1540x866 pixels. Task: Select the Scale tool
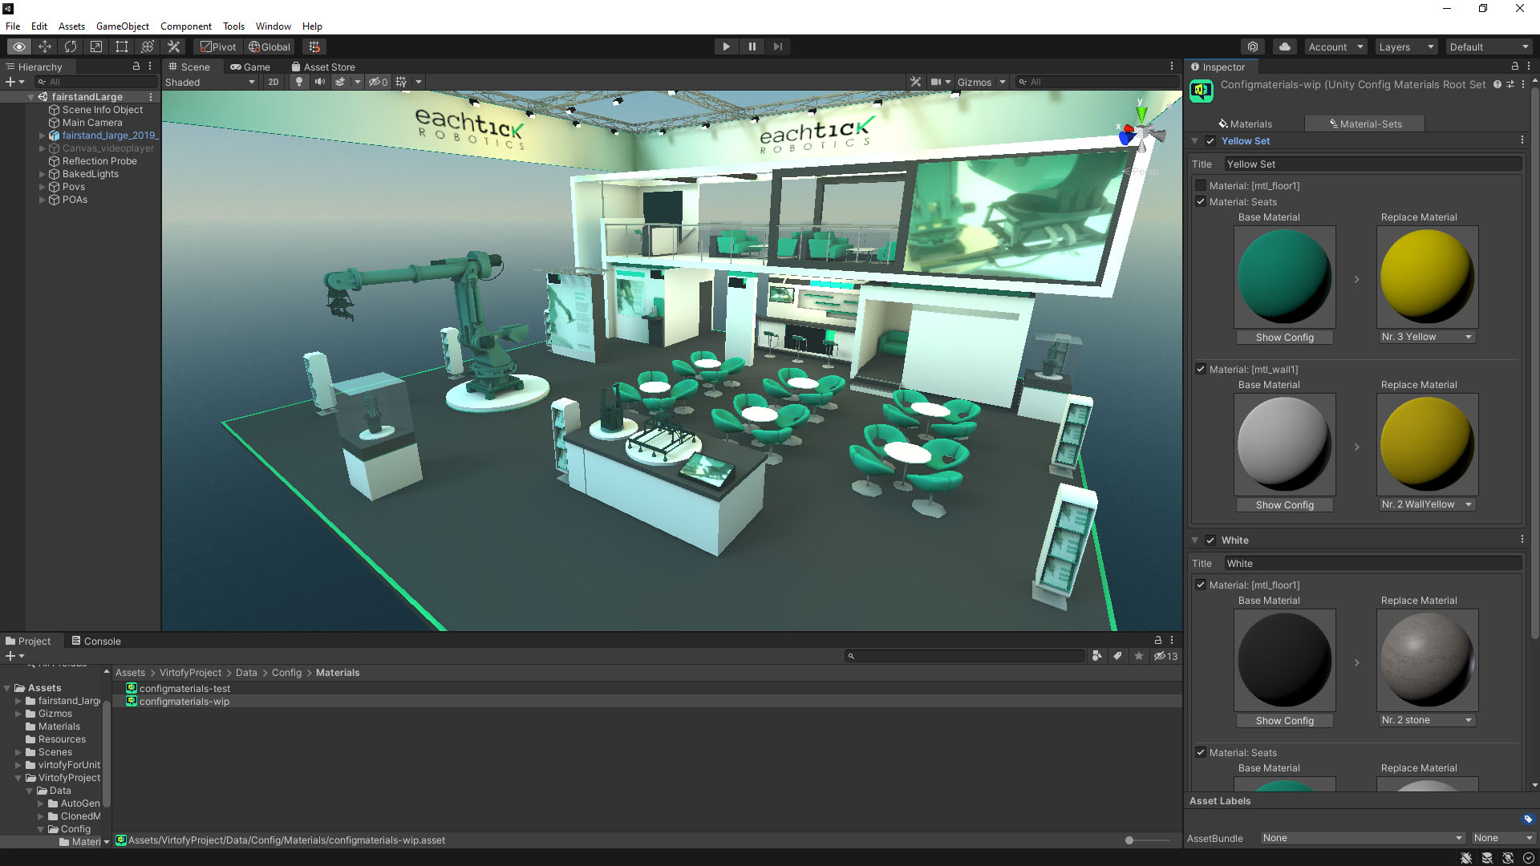click(96, 47)
